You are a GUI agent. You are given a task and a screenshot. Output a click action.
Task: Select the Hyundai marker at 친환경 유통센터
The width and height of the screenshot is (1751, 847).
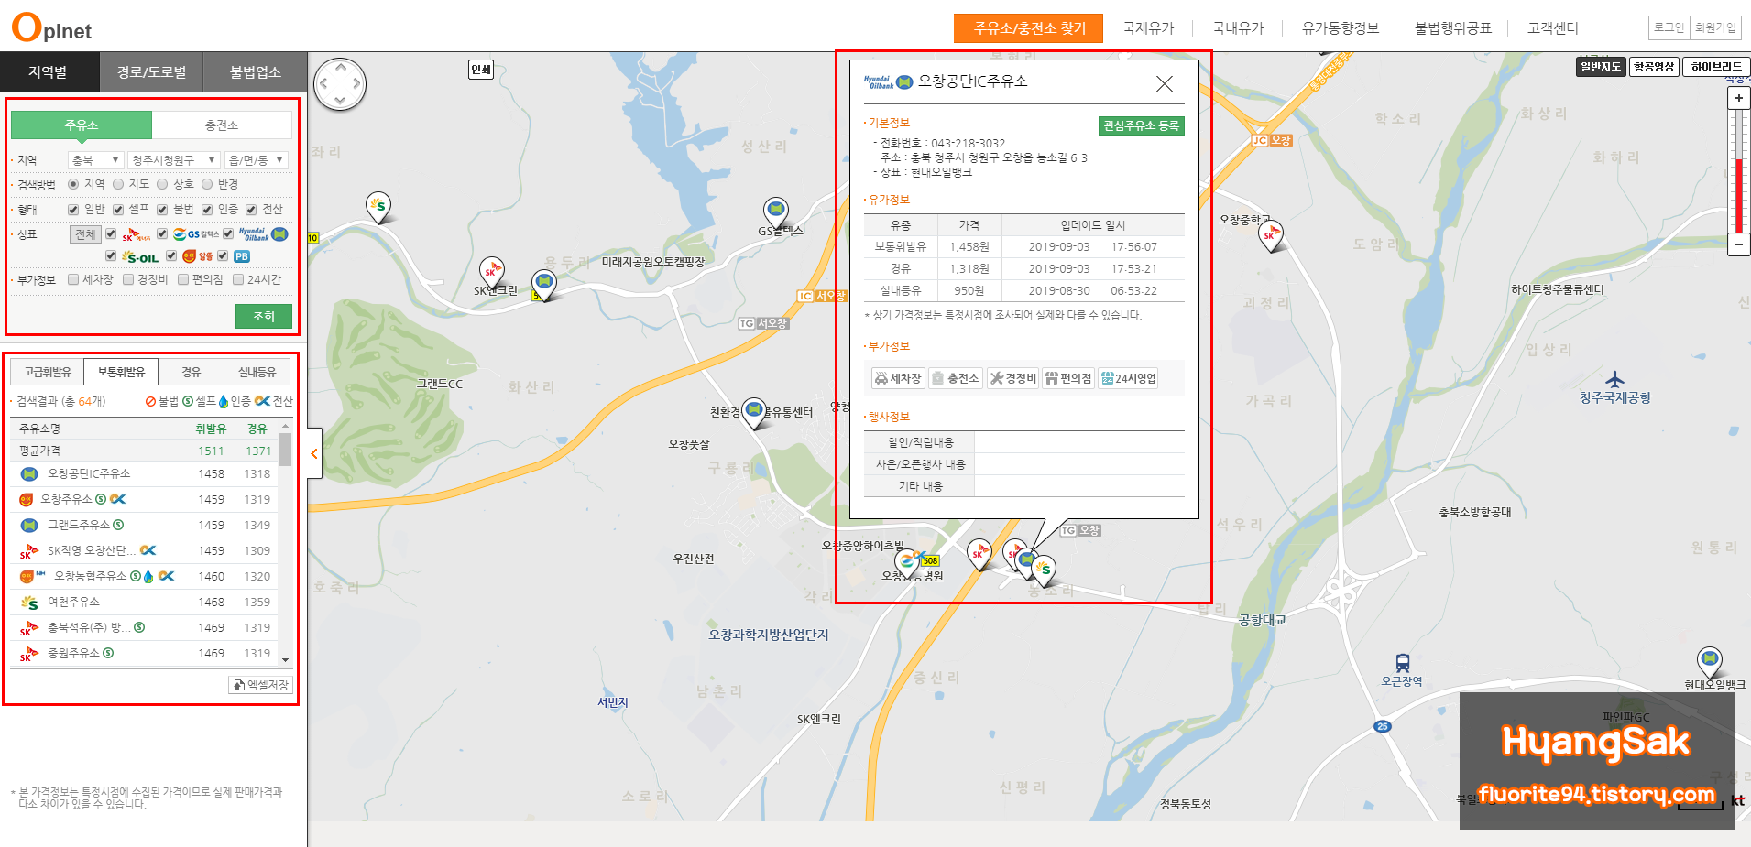(x=754, y=412)
